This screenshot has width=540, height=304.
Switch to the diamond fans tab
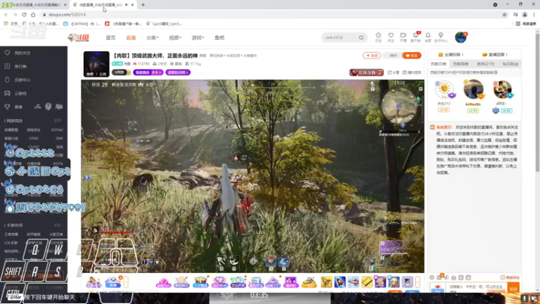tap(510, 64)
